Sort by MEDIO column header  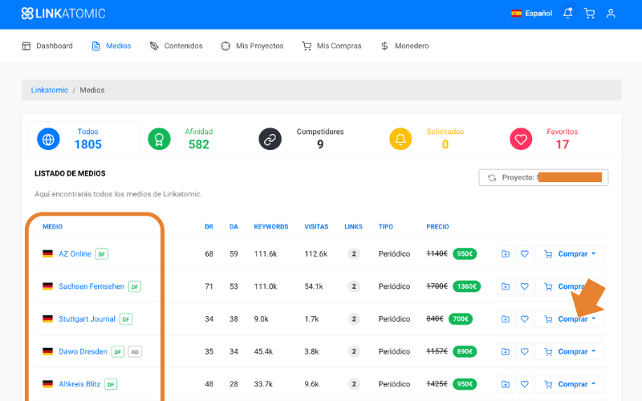[52, 227]
